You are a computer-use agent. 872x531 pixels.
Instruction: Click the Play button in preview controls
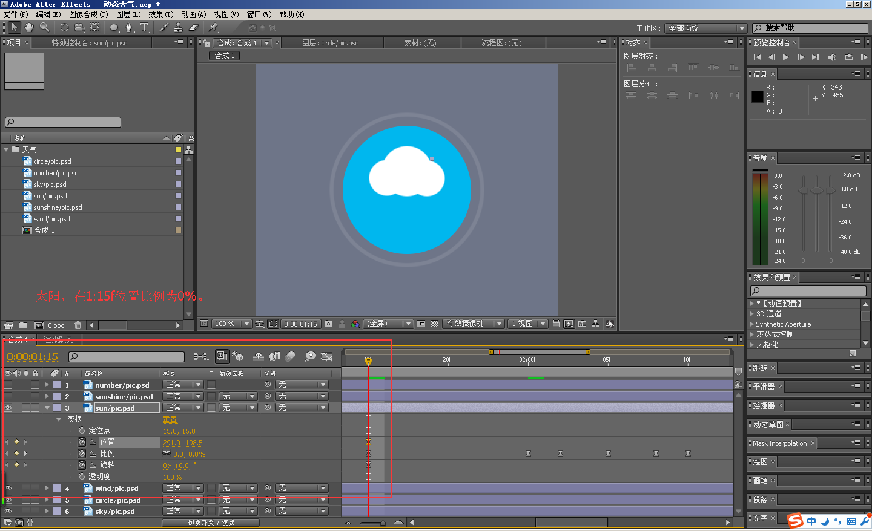(786, 57)
